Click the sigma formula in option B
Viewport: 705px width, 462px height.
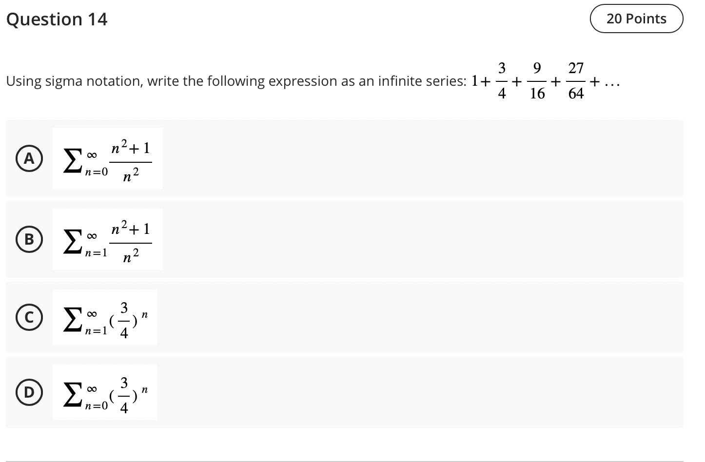pos(107,239)
